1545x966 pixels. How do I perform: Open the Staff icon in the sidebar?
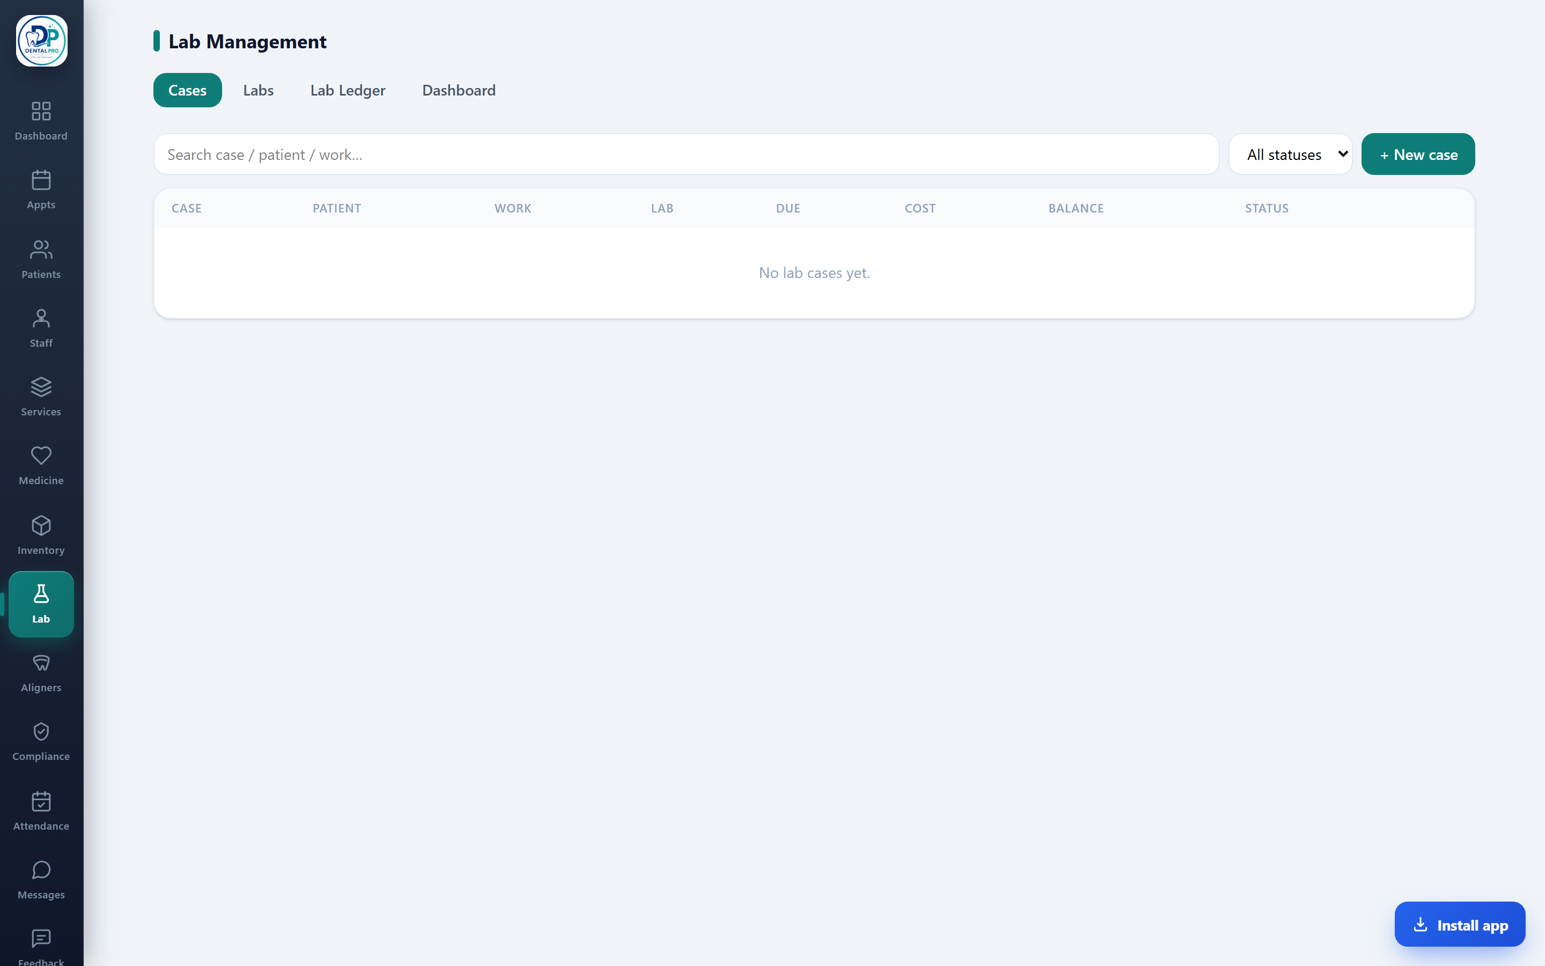click(41, 318)
